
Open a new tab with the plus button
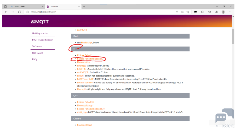(x=84, y=6)
